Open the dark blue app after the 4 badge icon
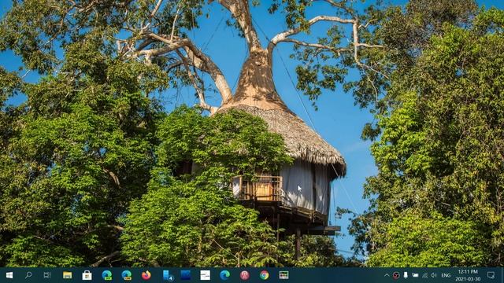504x283 pixels. pos(186,275)
